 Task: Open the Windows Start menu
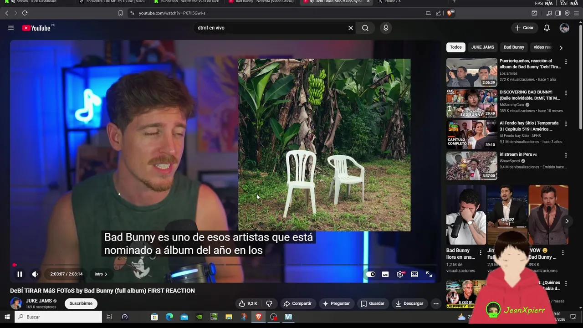coord(7,317)
